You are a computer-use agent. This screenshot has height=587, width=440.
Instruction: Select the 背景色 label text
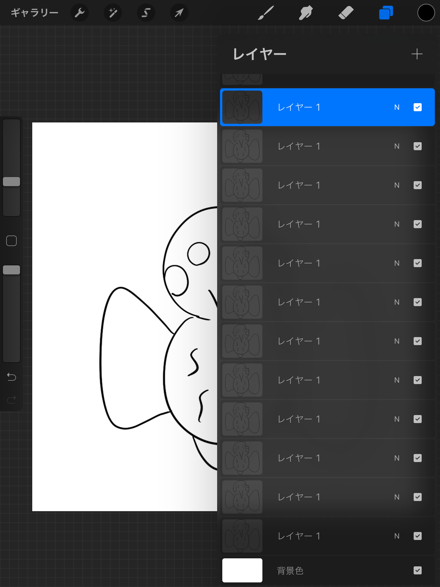coord(290,570)
